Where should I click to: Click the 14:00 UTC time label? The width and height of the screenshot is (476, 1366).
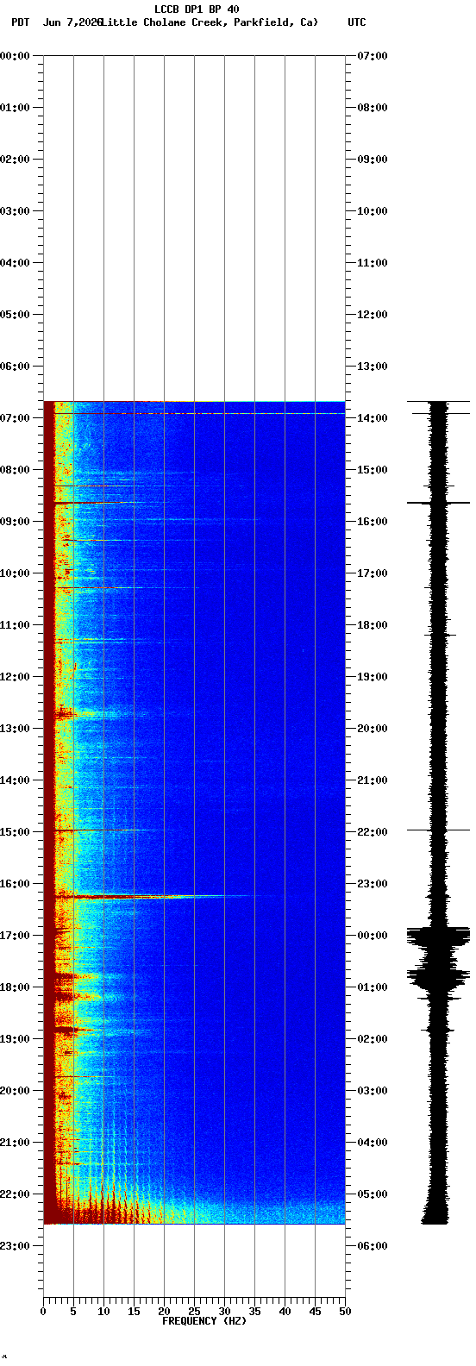[373, 418]
